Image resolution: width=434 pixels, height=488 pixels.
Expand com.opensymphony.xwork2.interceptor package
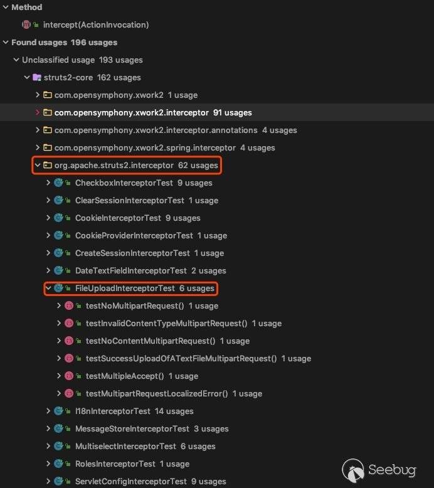(38, 113)
